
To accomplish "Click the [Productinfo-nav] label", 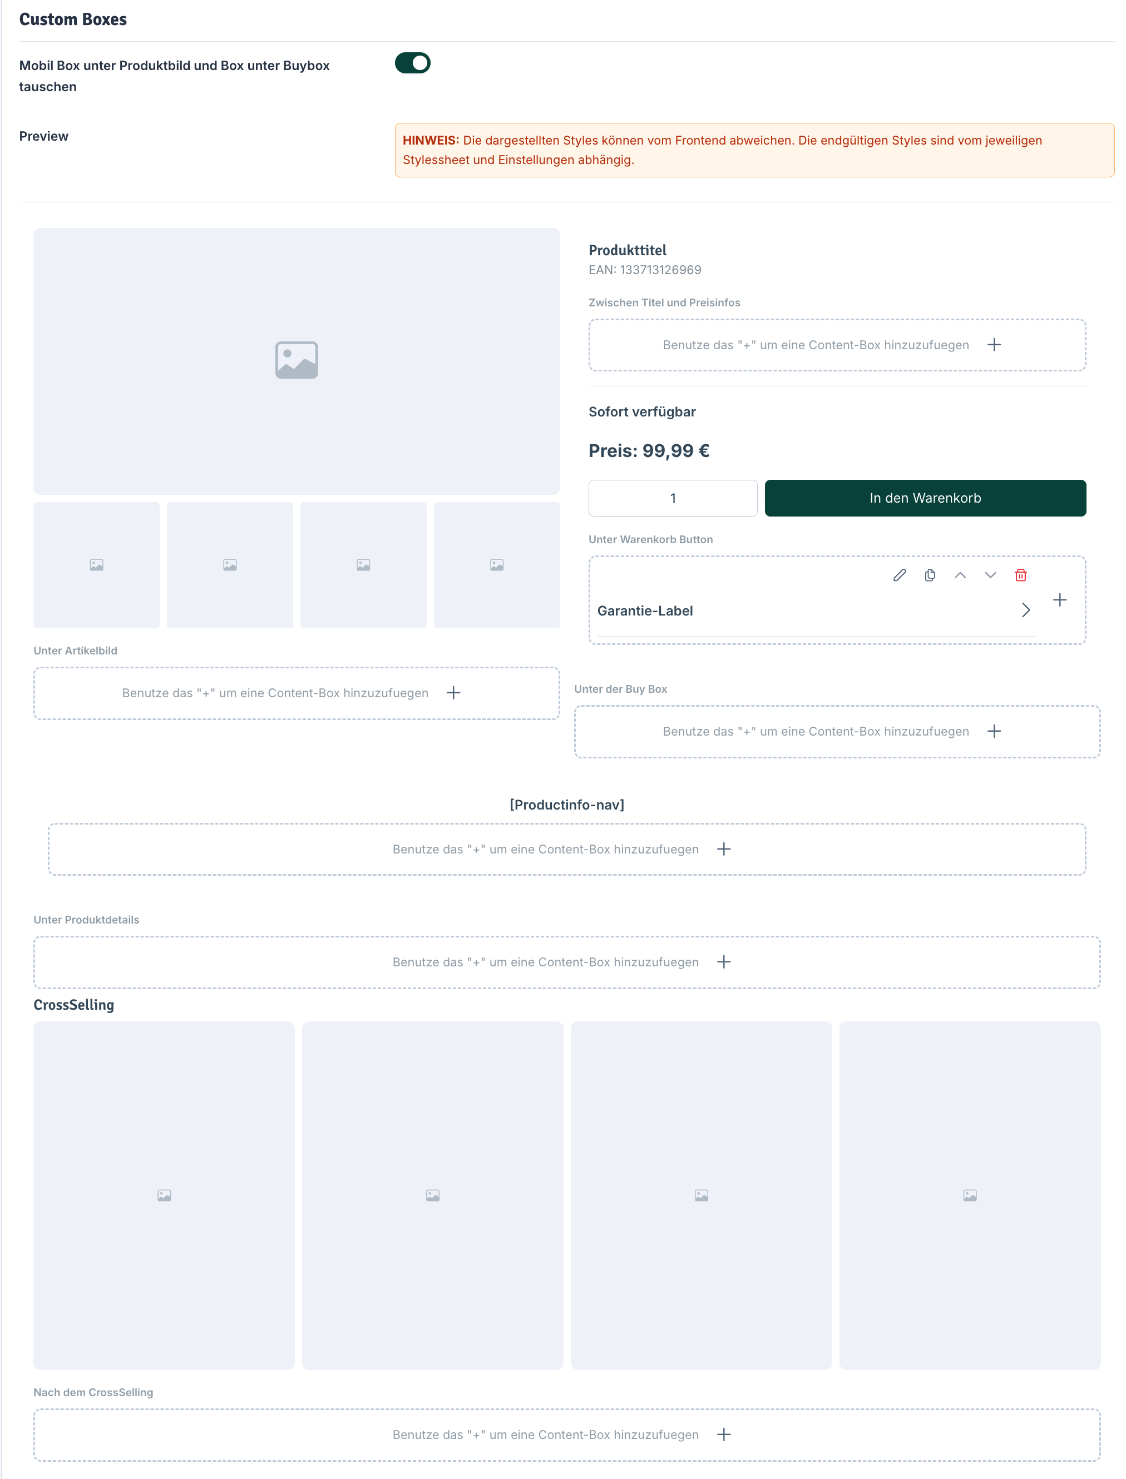I will pyautogui.click(x=567, y=805).
